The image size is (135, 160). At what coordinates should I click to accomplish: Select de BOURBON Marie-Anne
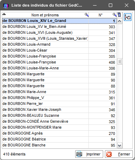point(59,92)
